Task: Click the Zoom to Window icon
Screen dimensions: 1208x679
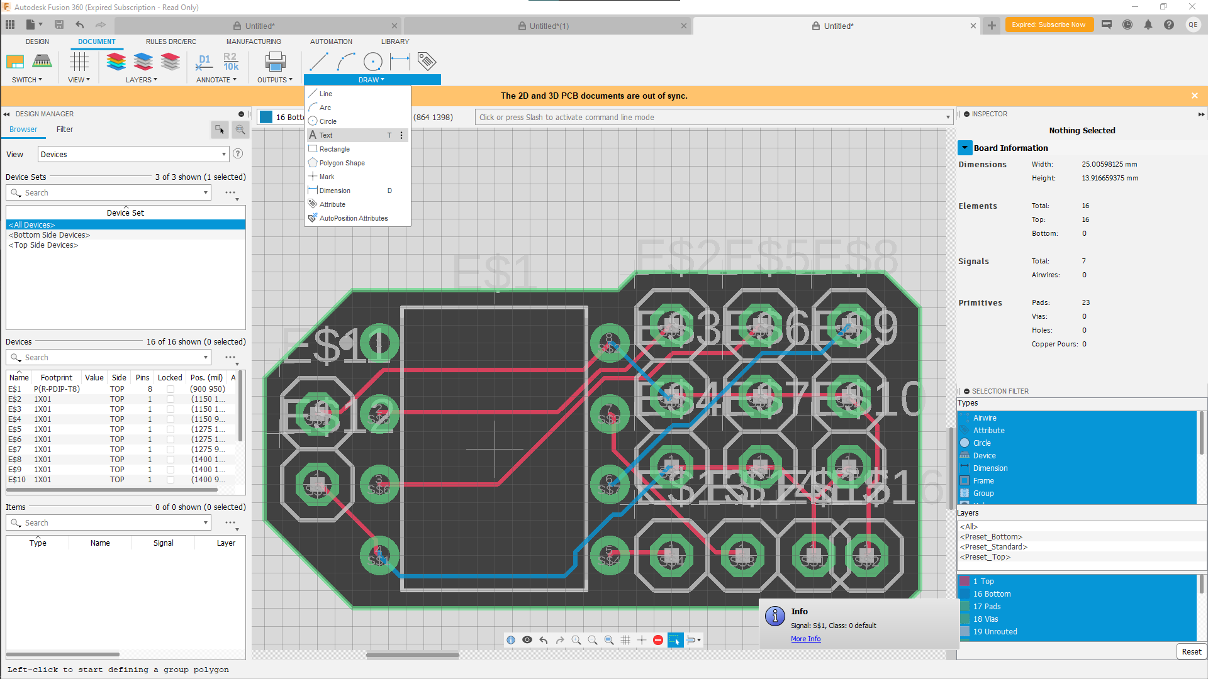Action: coord(609,640)
